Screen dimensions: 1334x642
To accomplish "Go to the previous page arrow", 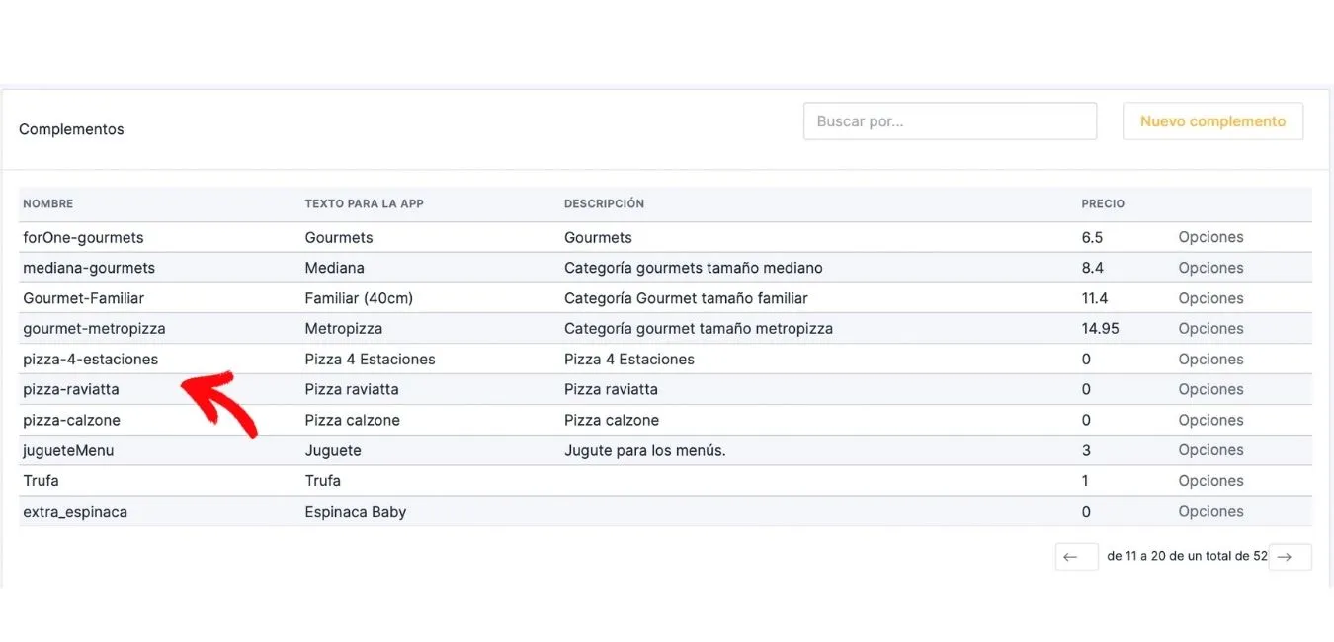I will pyautogui.click(x=1076, y=557).
